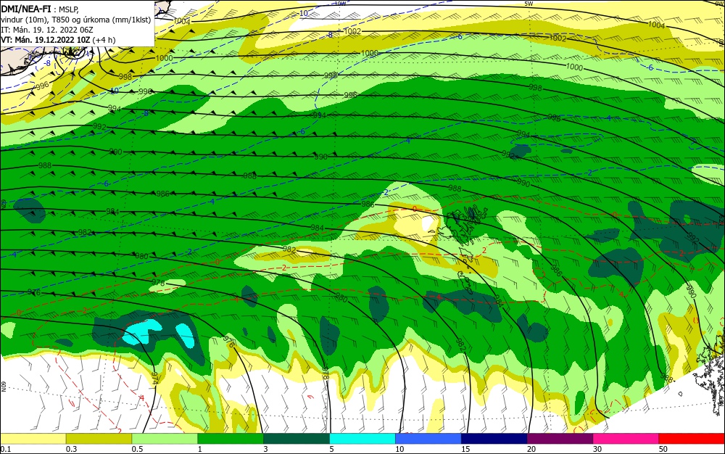
Task: Click the "5" legend value label
Action: point(331,449)
